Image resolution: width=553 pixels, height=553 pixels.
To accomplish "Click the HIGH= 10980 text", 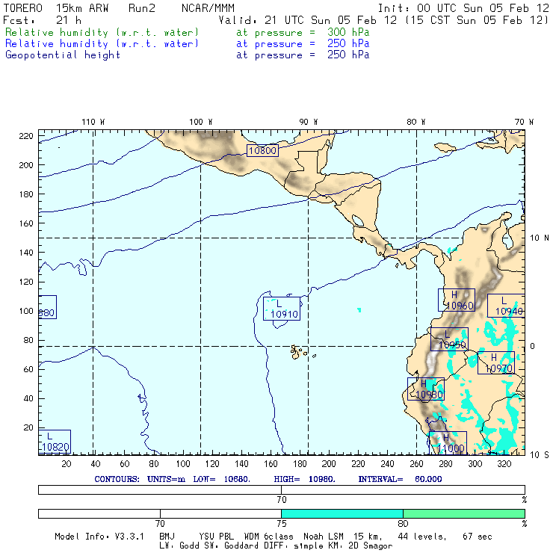I will click(x=304, y=479).
